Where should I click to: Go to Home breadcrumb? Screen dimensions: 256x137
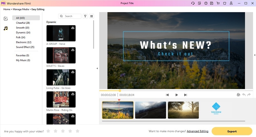(x=7, y=9)
